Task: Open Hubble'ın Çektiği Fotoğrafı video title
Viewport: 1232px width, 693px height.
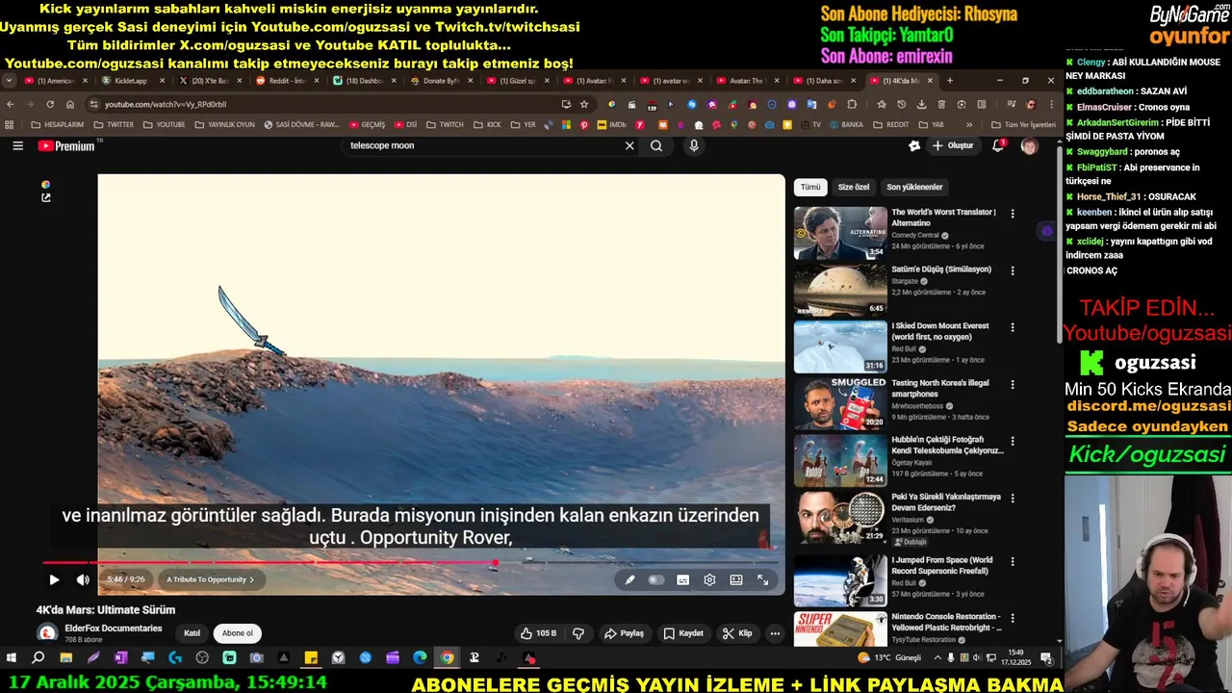Action: pyautogui.click(x=947, y=445)
